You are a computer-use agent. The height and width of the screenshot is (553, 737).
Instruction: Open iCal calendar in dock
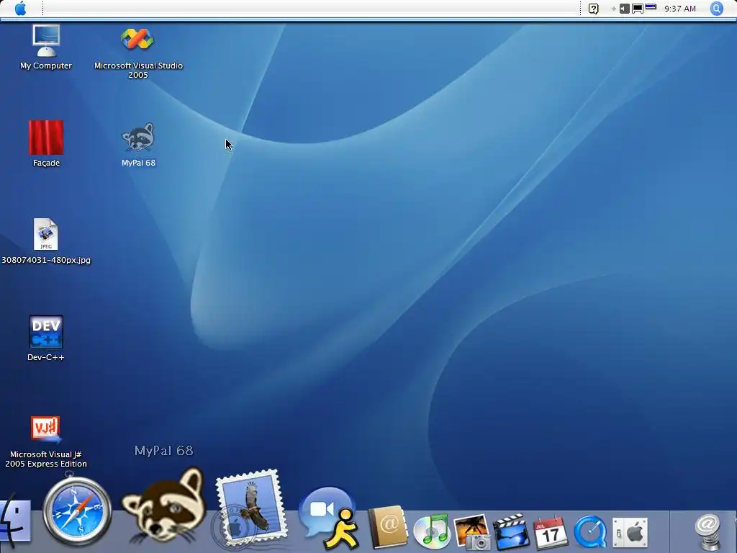tap(551, 531)
